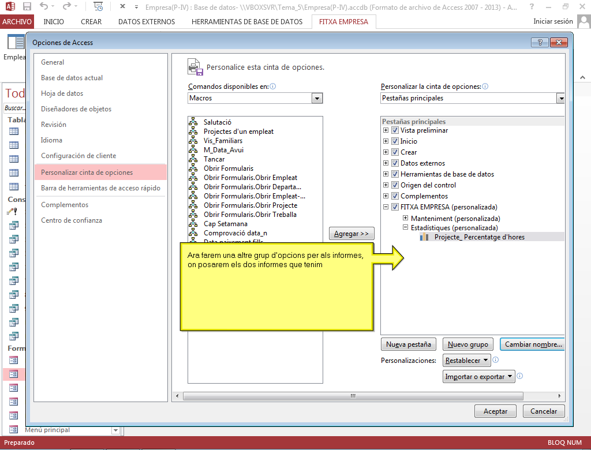Click the Menú principal form icon in navigation pane
This screenshot has height=450, width=591.
click(x=14, y=429)
